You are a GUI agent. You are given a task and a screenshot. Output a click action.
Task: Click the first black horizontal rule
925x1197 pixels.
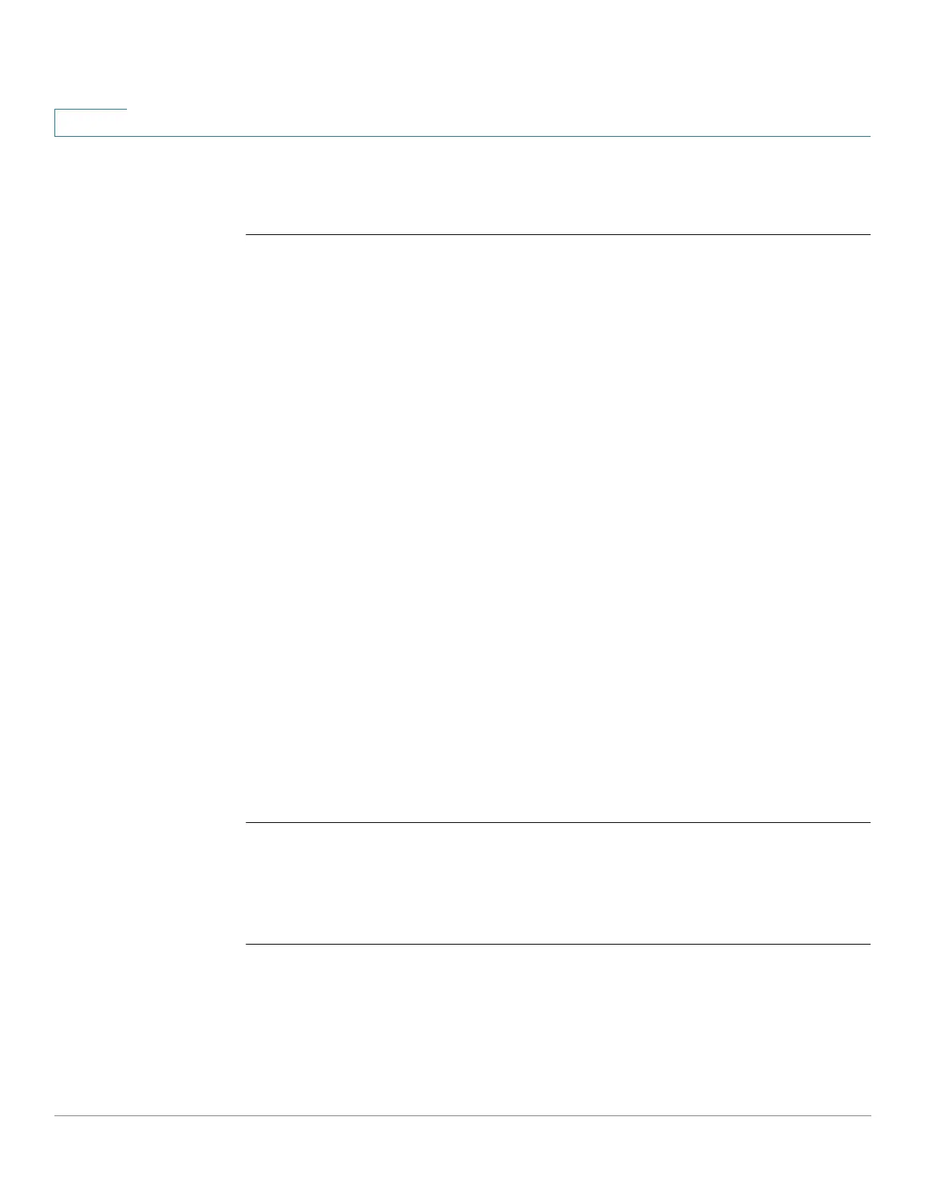tap(558, 234)
